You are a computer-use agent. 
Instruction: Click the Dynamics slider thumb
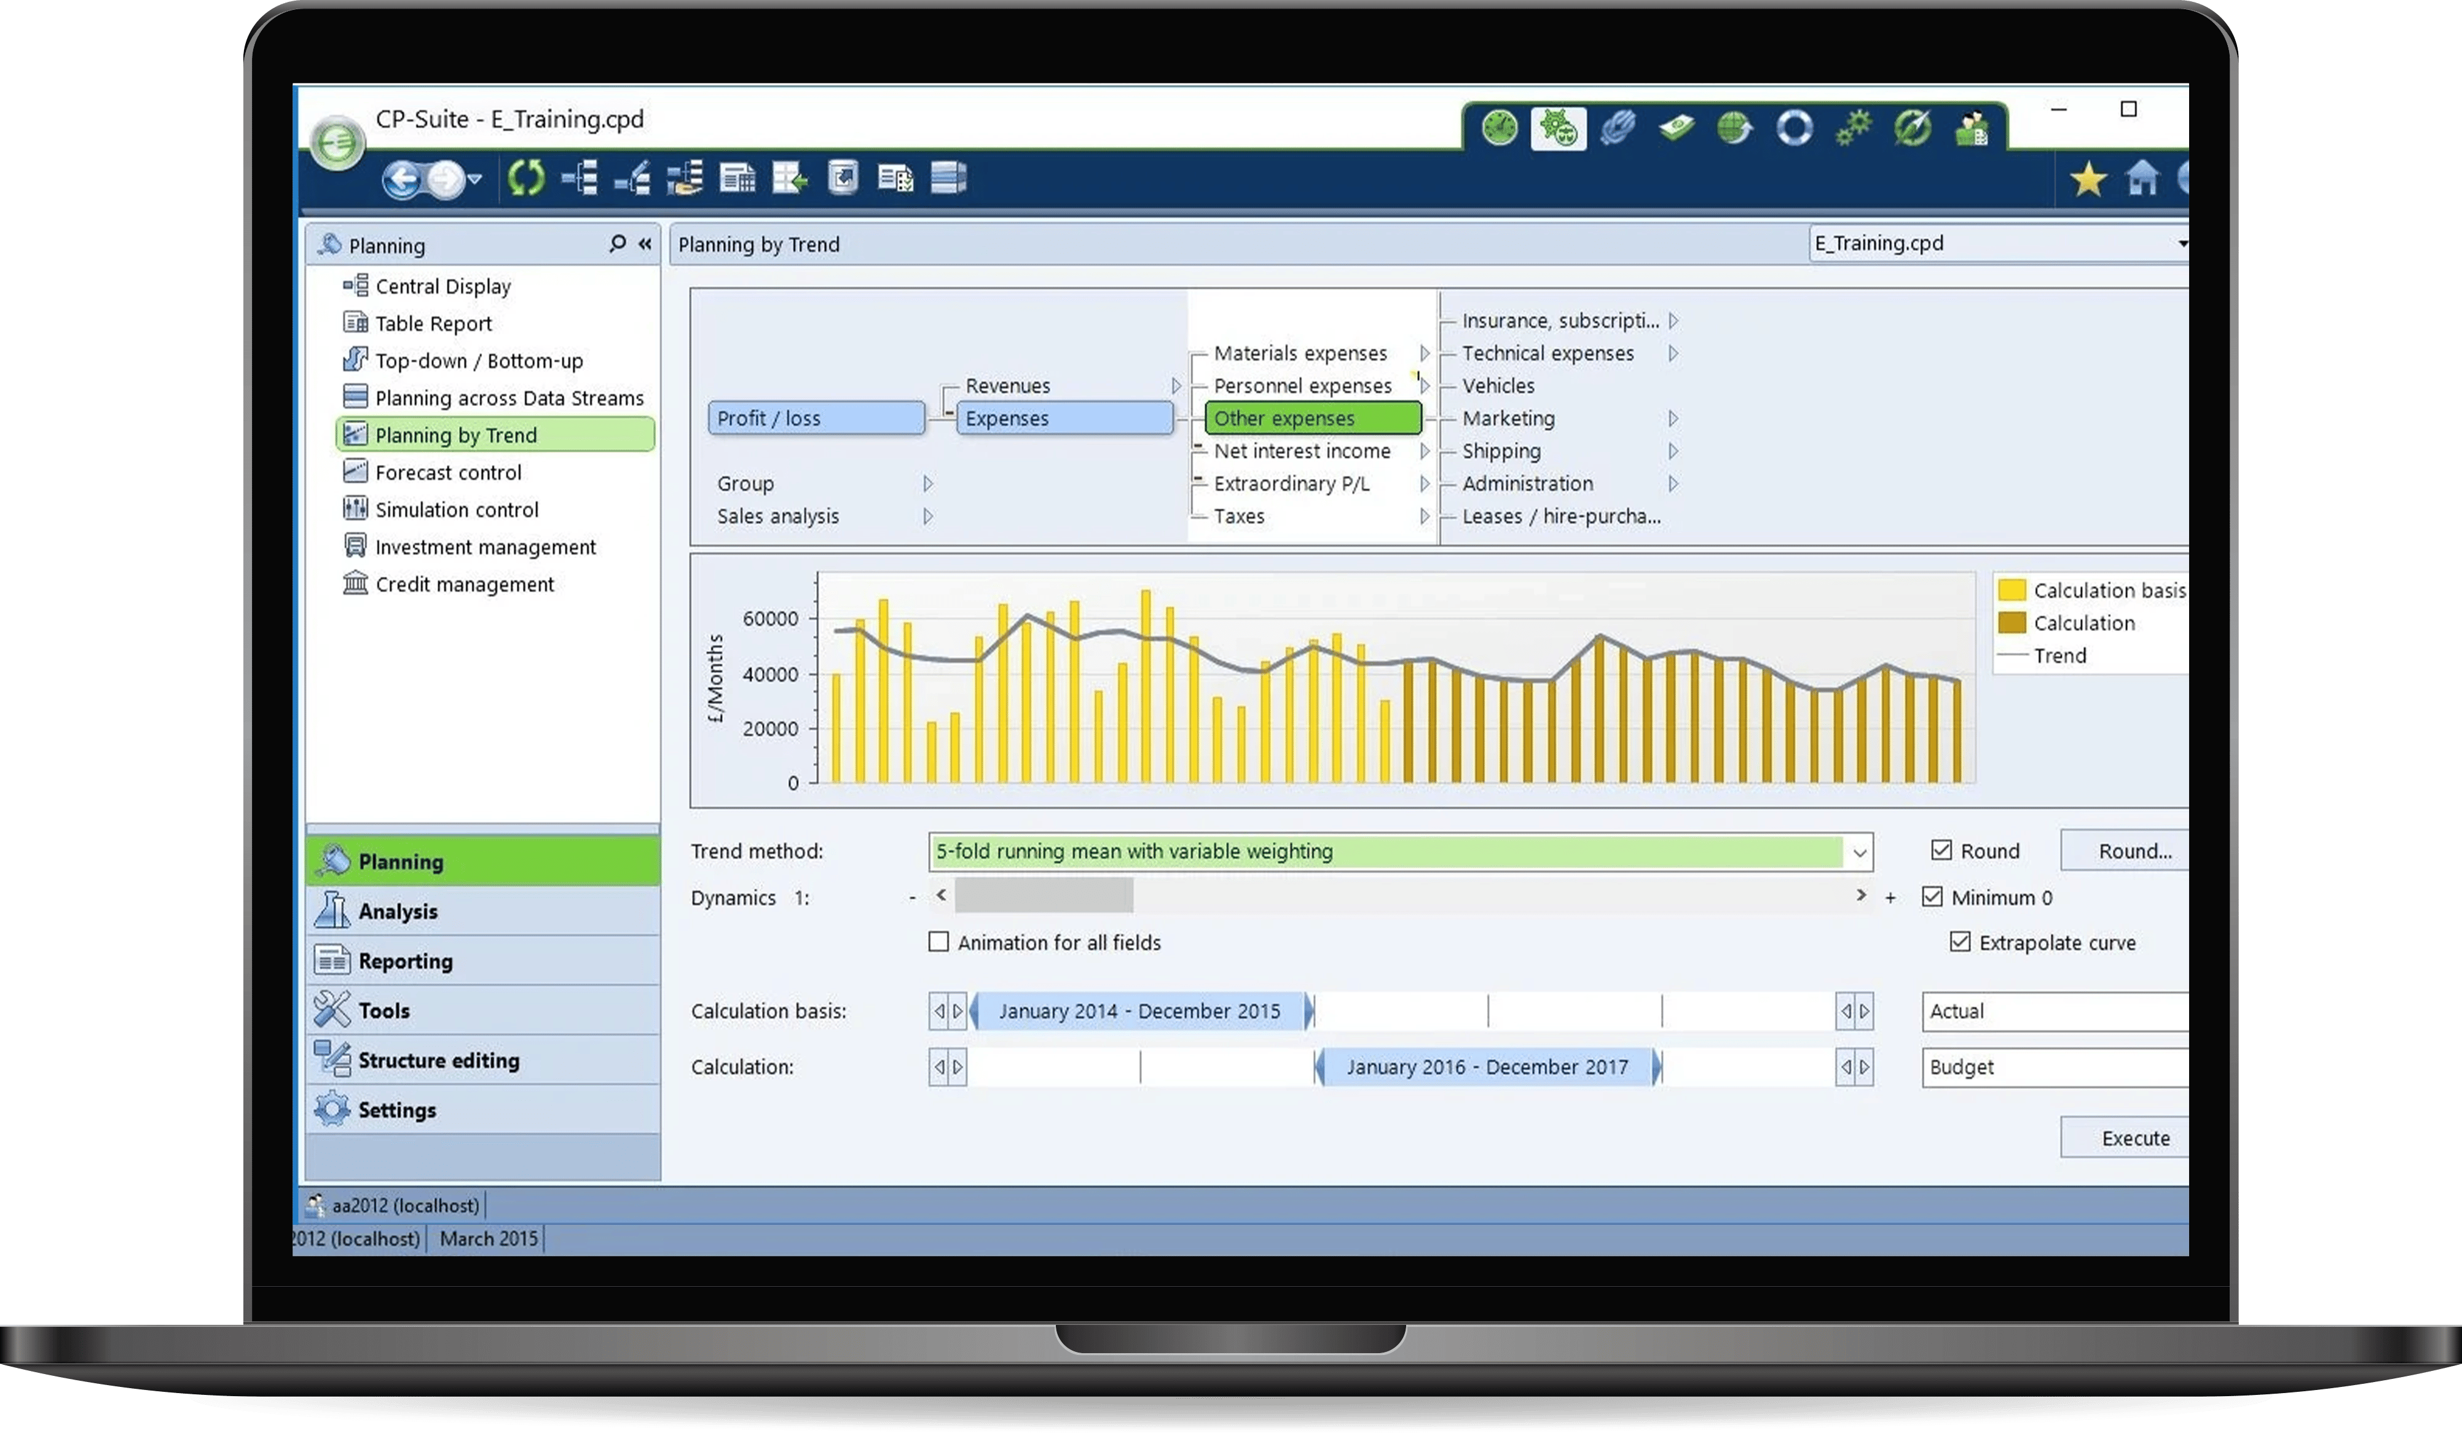1044,895
